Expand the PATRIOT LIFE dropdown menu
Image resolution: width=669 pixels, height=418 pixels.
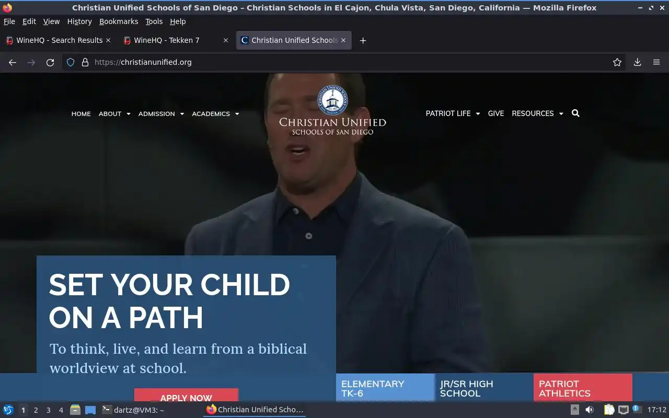pyautogui.click(x=453, y=113)
